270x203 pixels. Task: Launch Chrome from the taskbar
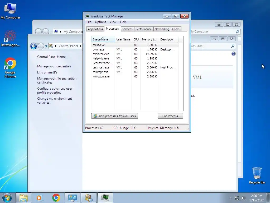(56, 198)
